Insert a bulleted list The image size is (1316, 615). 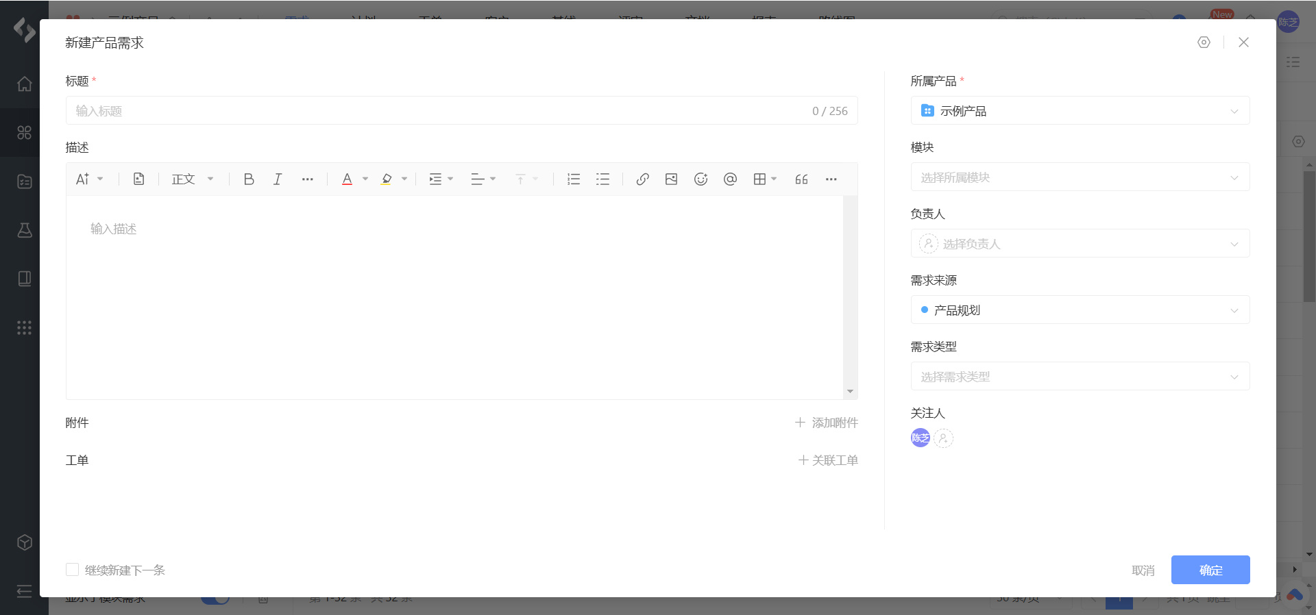click(602, 179)
